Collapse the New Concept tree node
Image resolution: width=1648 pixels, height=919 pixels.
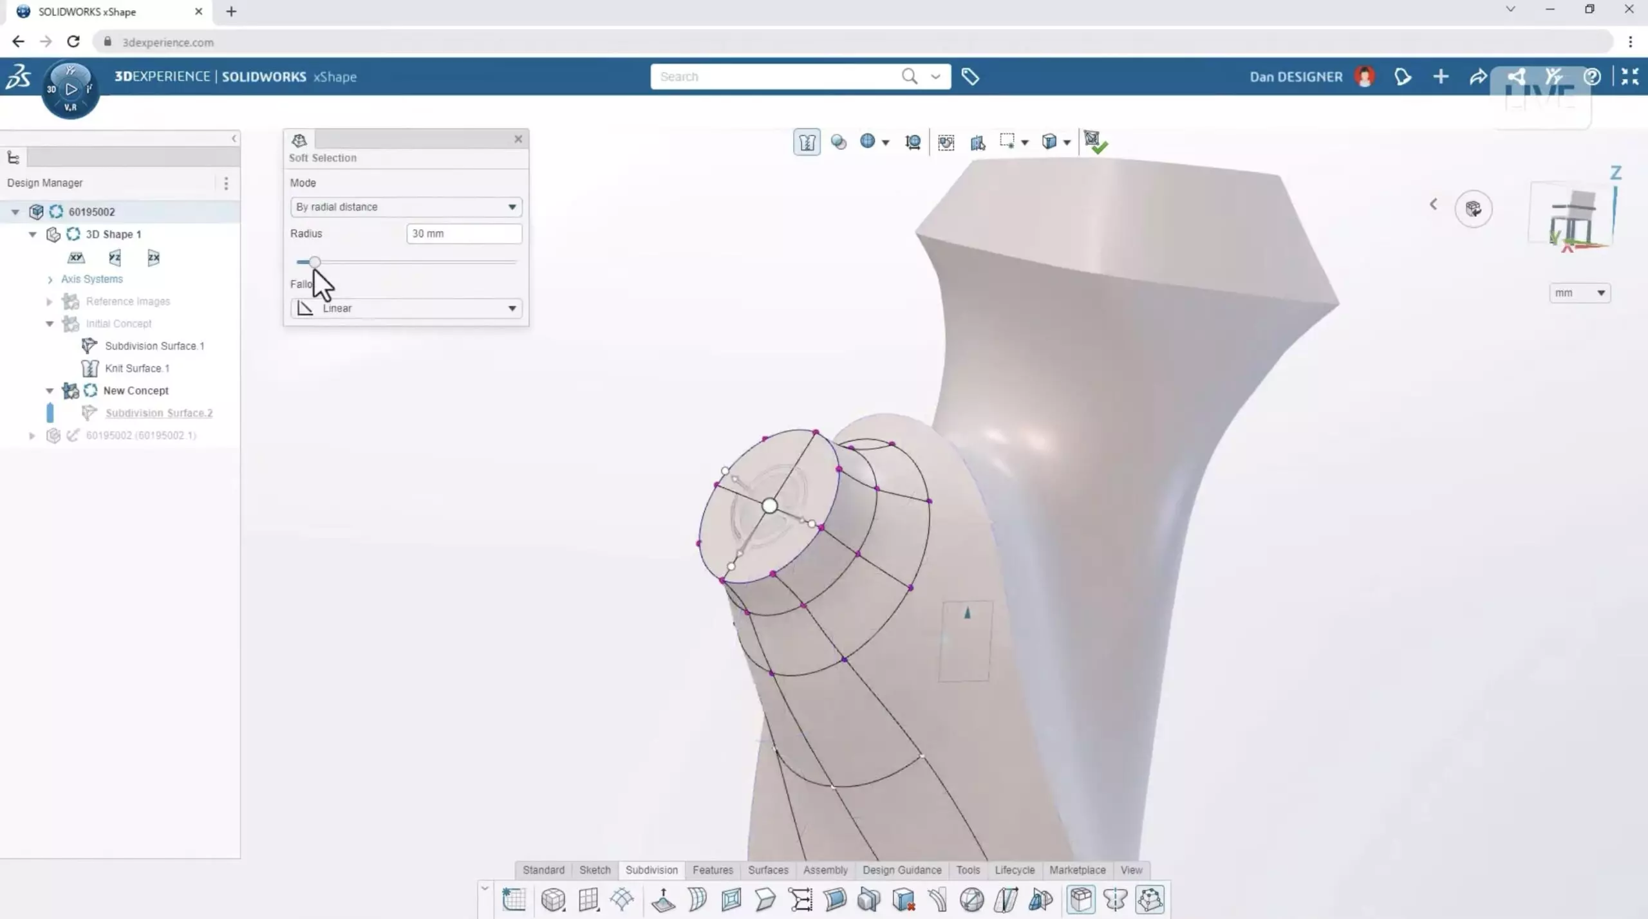(x=50, y=391)
